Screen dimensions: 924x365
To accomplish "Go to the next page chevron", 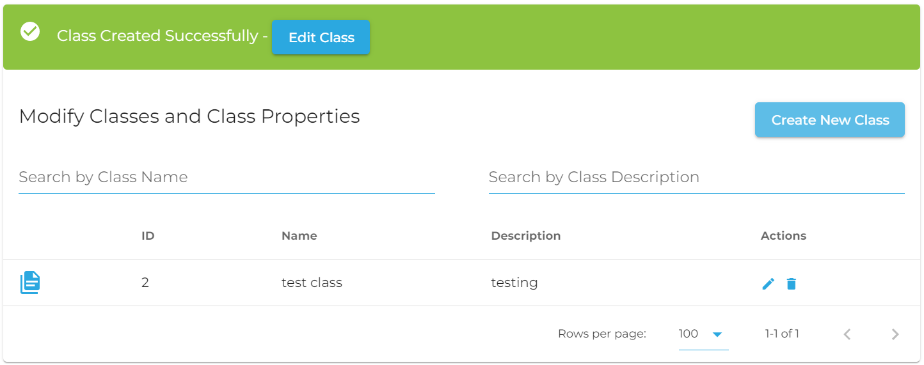I will coord(895,334).
